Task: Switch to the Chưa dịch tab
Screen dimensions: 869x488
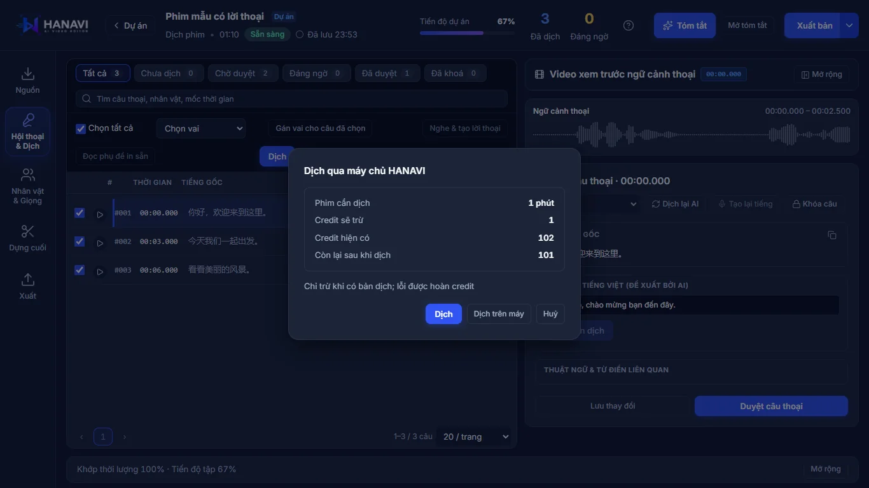Action: (x=169, y=73)
